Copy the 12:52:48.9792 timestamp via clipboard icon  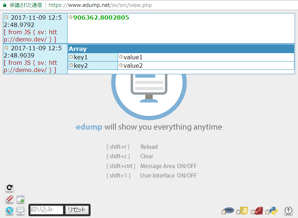click(x=6, y=17)
